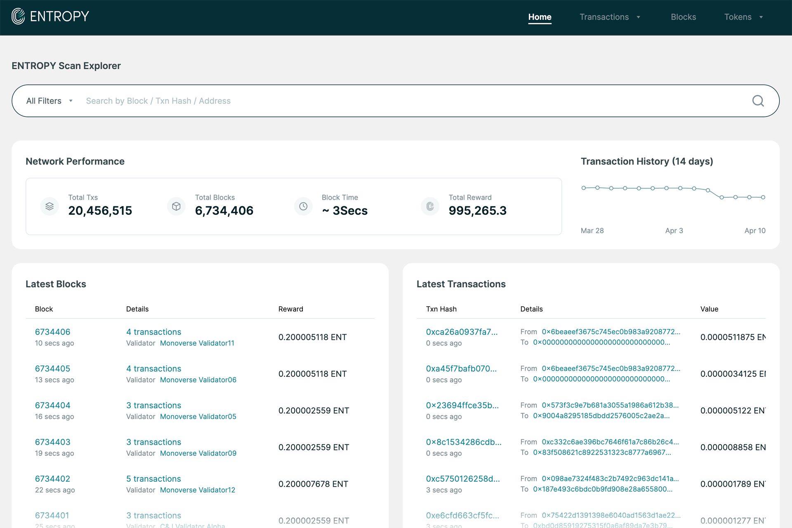View 5 transactions of block 6734402
The height and width of the screenshot is (528, 792).
pos(153,478)
